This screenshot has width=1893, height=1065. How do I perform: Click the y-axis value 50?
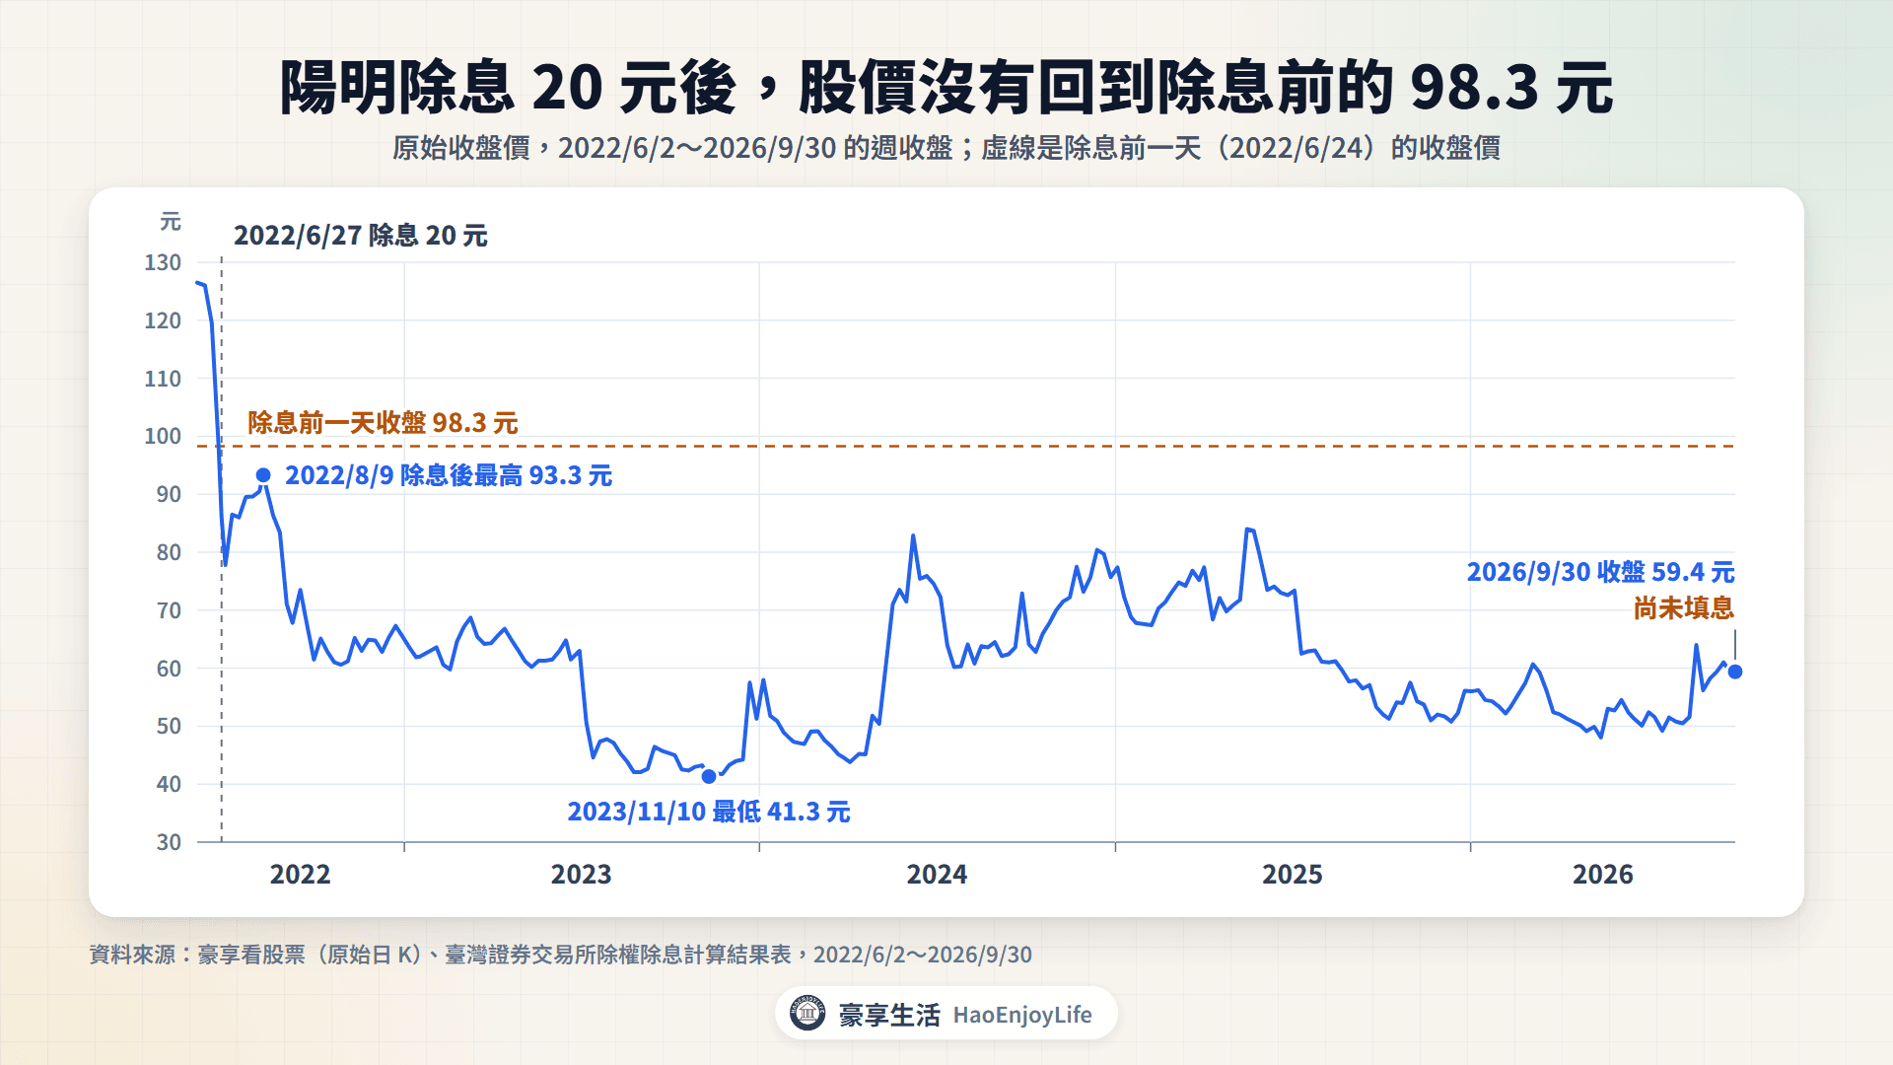click(x=169, y=726)
